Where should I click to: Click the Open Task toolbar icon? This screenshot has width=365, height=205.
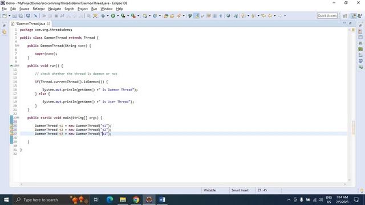point(172,16)
